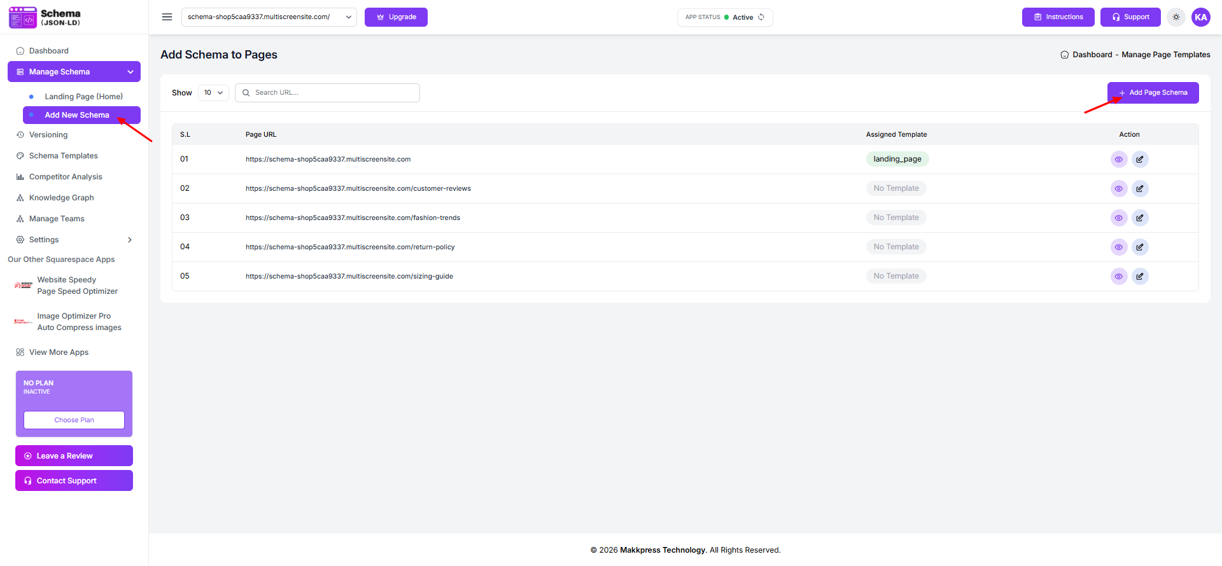Click edit icon for sizing-guide row
This screenshot has width=1222, height=566.
pos(1140,277)
